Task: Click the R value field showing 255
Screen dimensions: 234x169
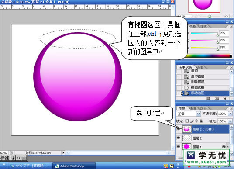Action: [224, 33]
